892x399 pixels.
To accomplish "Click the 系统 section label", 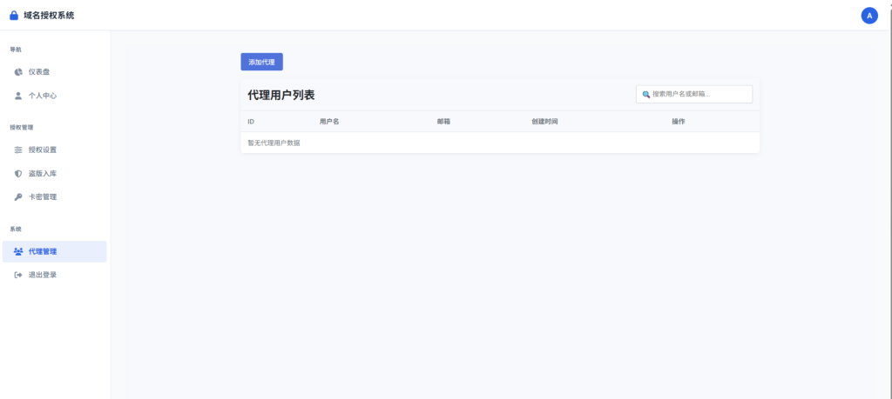I will pyautogui.click(x=16, y=229).
